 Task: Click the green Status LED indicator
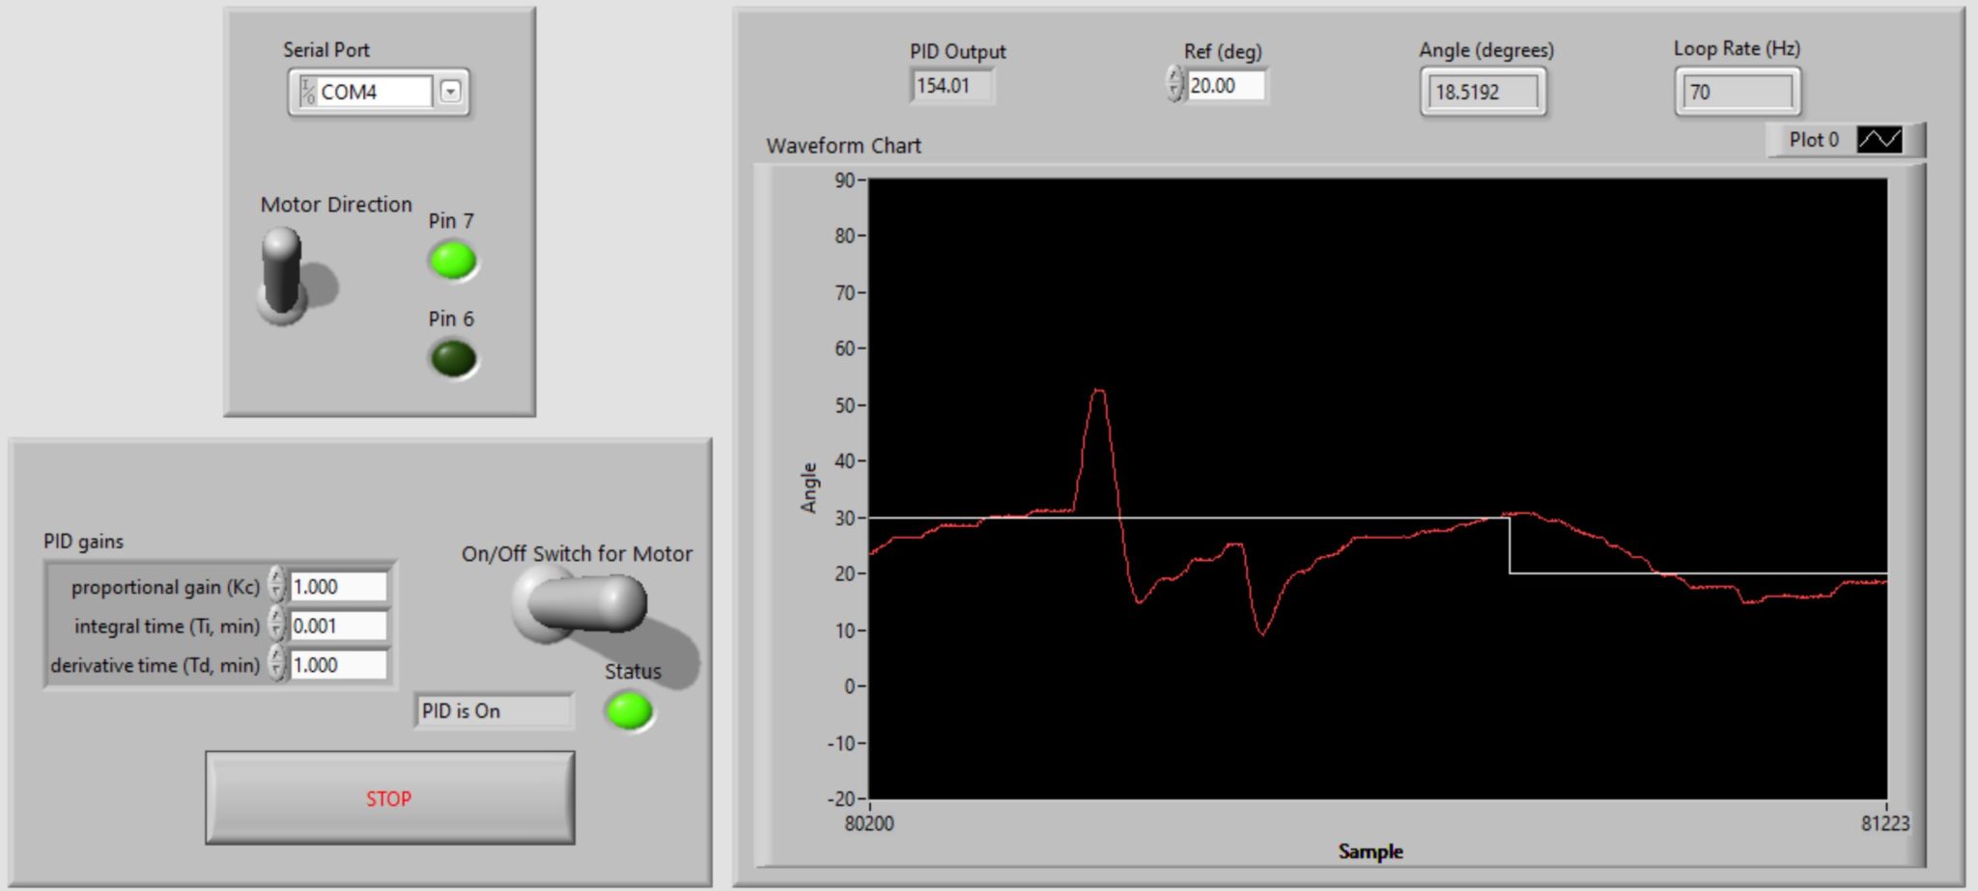click(629, 711)
